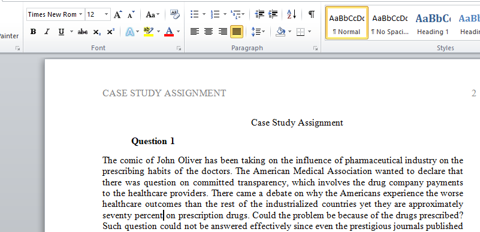Viewport: 480px width, 232px height.
Task: Open the Bullets dropdown arrow
Action: pyautogui.click(x=204, y=14)
